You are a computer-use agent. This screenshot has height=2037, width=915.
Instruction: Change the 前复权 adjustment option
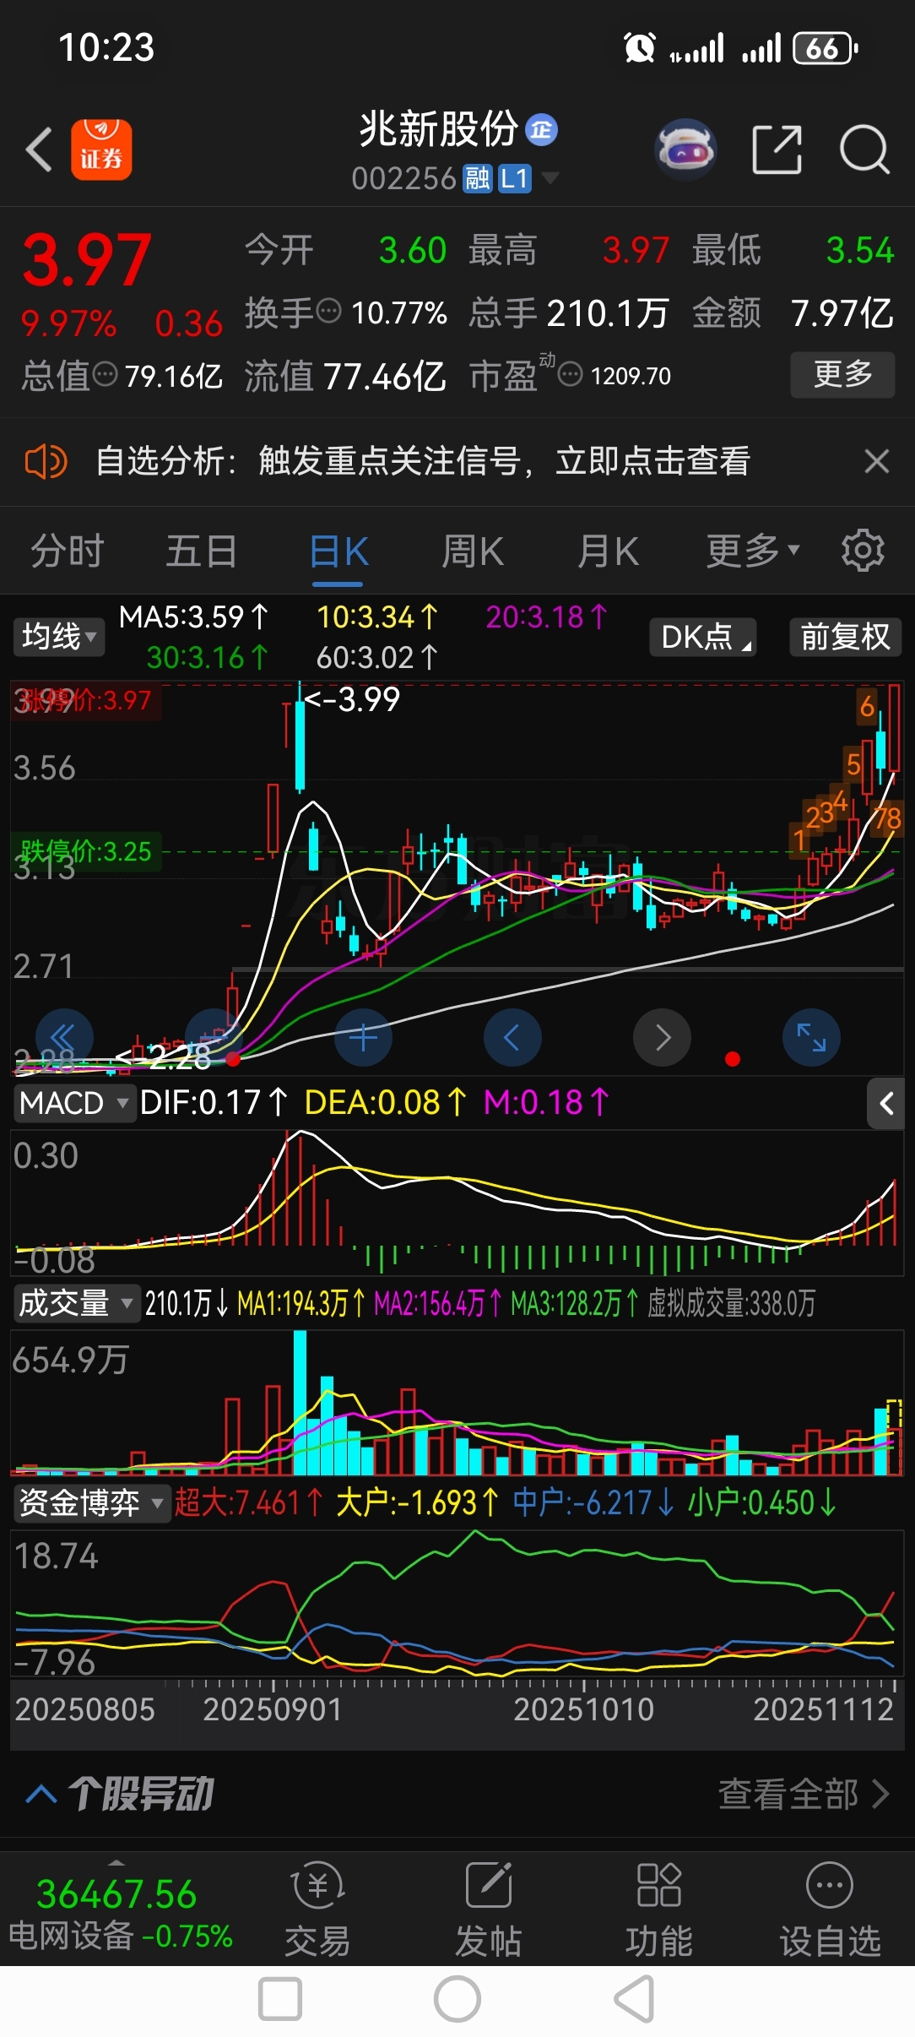845,637
